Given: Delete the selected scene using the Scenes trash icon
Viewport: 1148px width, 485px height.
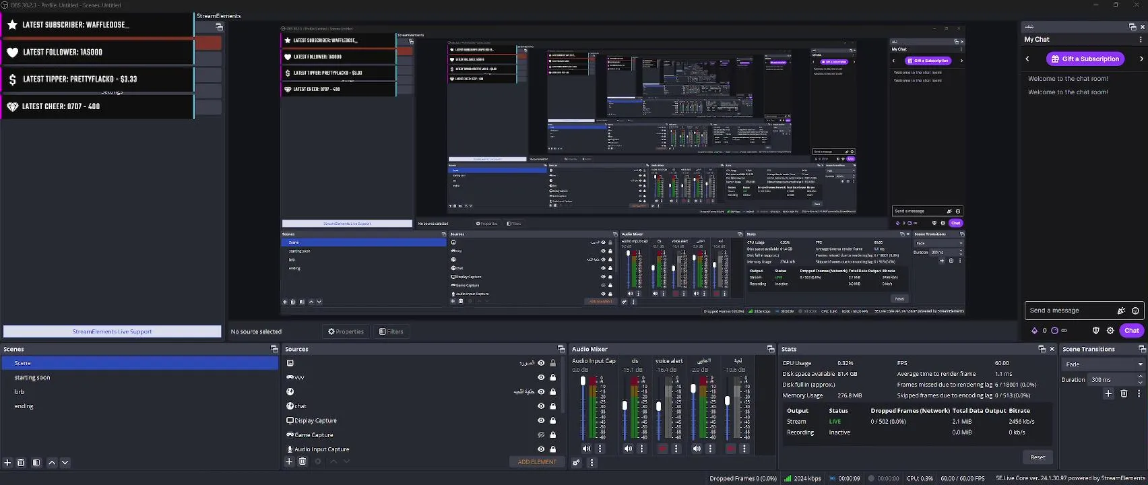Looking at the screenshot, I should (x=21, y=463).
